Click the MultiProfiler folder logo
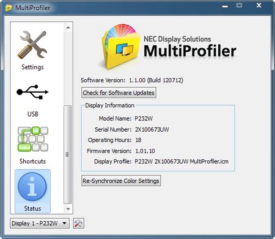 point(121,47)
